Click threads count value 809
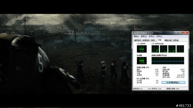193x108 pixels. tap(183, 71)
